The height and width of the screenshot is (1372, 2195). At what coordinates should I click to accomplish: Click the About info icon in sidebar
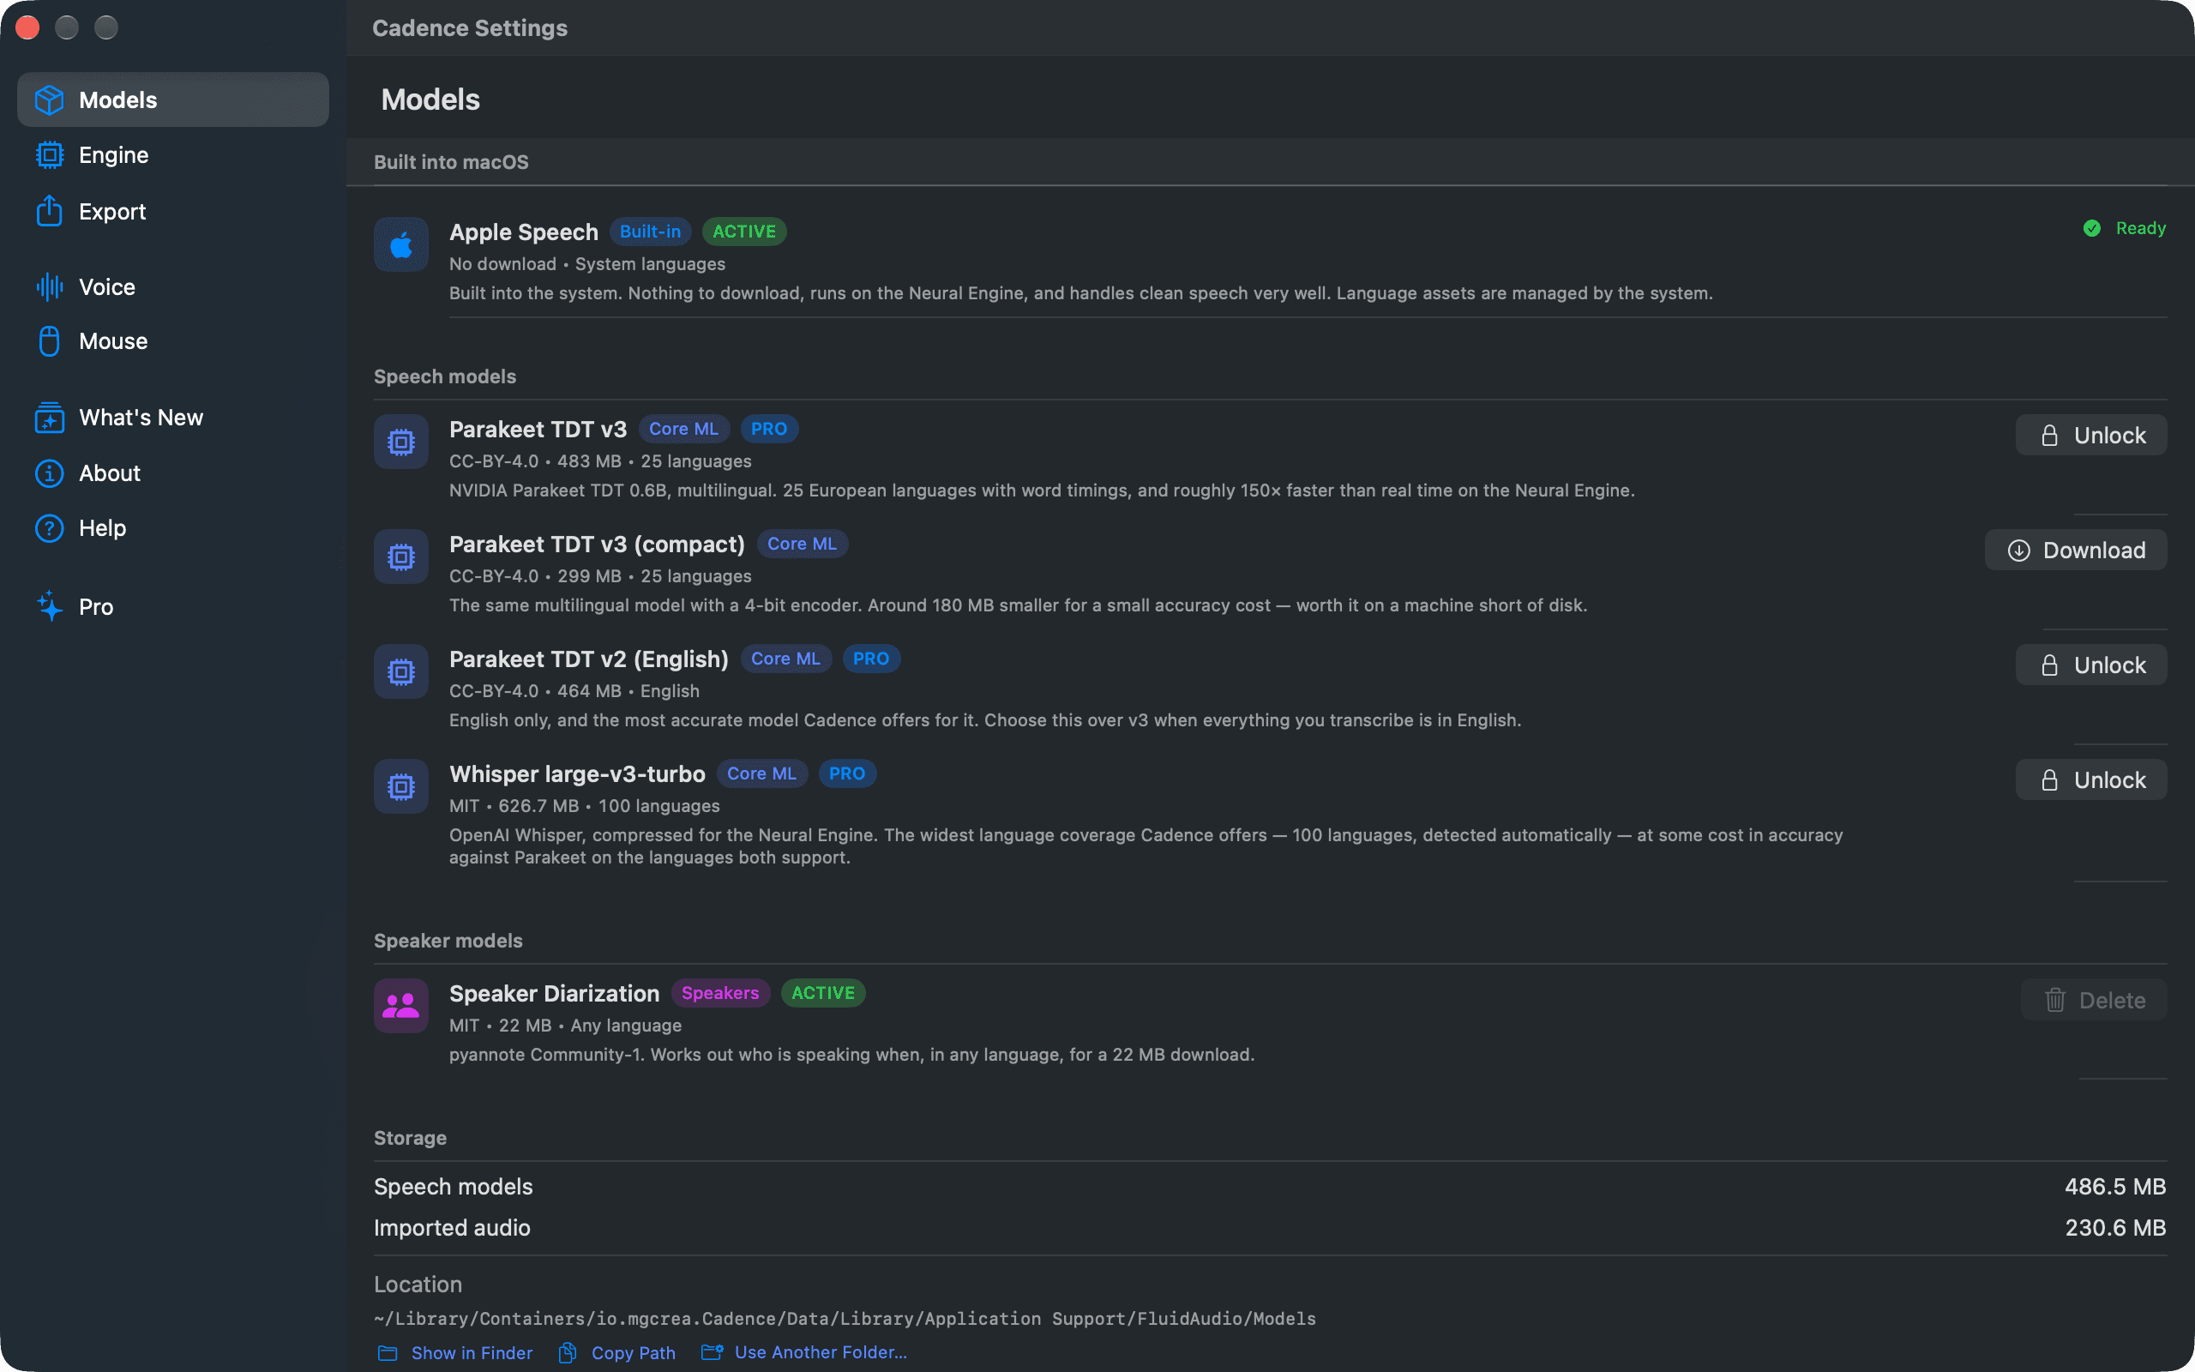49,472
